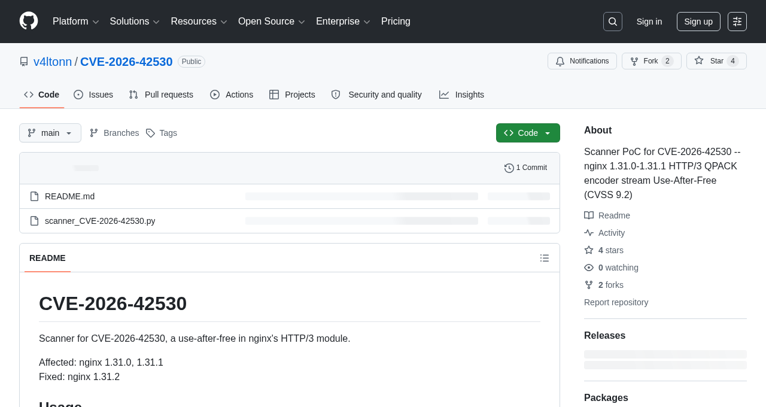The image size is (766, 407).
Task: Click the GitHub logo home icon
Action: point(29,21)
